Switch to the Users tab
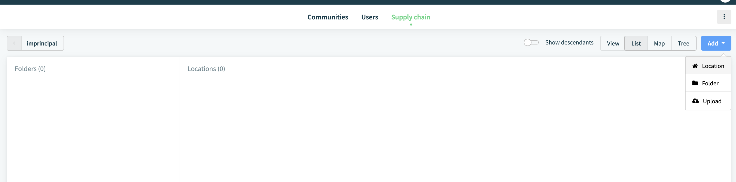Viewport: 736px width, 182px height. pos(370,17)
